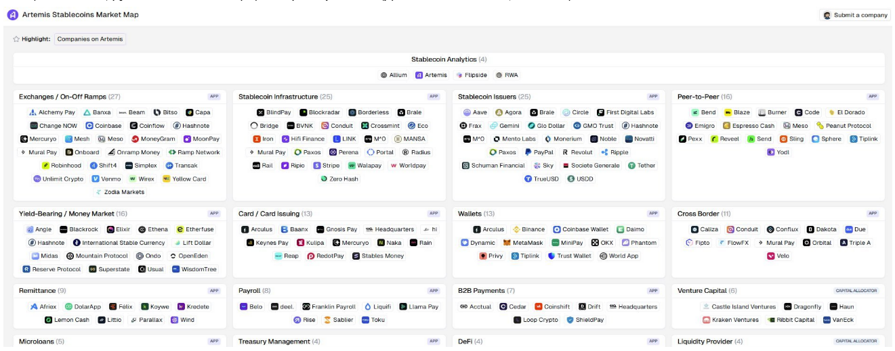This screenshot has height=351, width=895.
Task: Select the Ethena company chip
Action: (x=152, y=229)
